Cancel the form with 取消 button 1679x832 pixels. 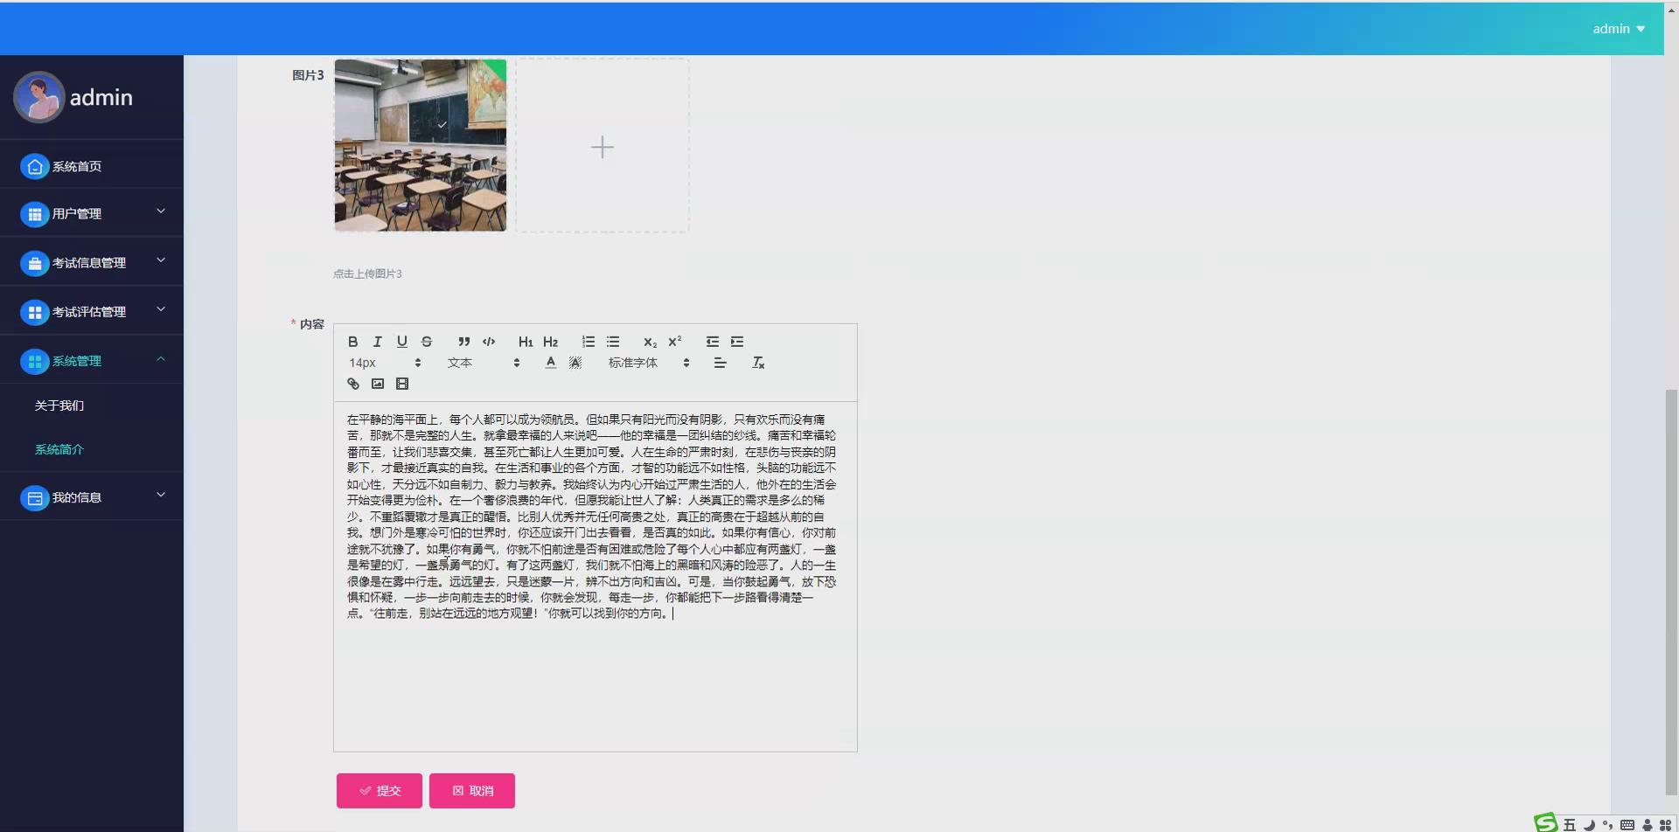click(471, 790)
